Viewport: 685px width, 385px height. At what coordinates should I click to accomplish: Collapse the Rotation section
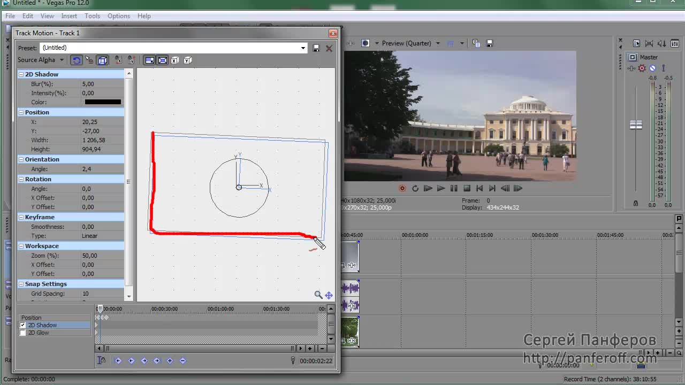click(x=21, y=179)
